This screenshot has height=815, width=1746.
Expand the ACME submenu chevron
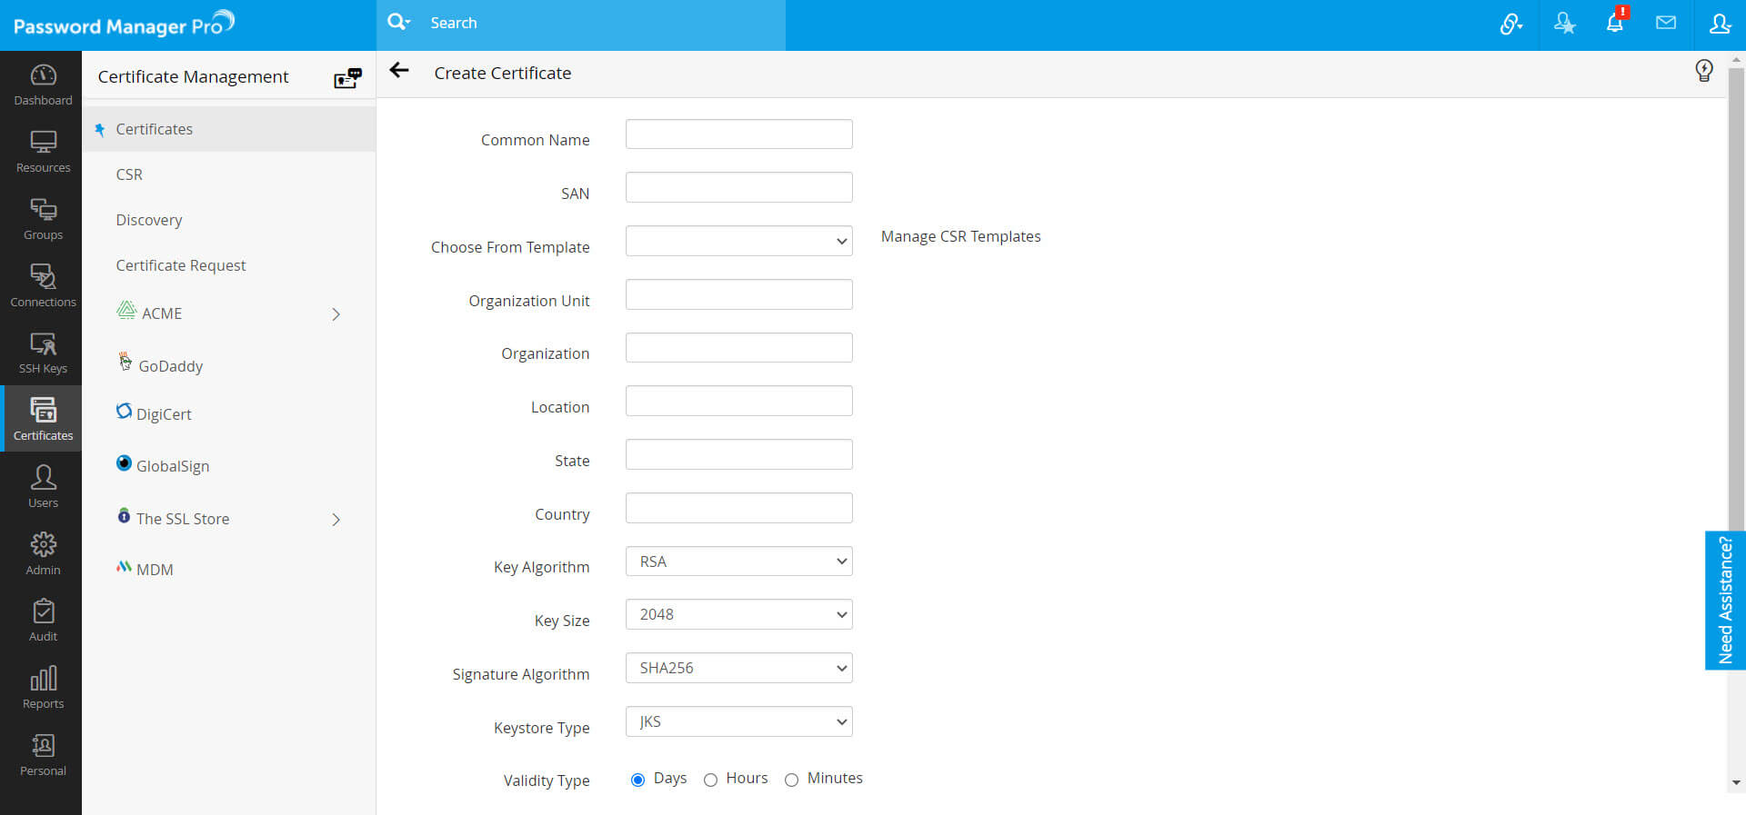[336, 313]
